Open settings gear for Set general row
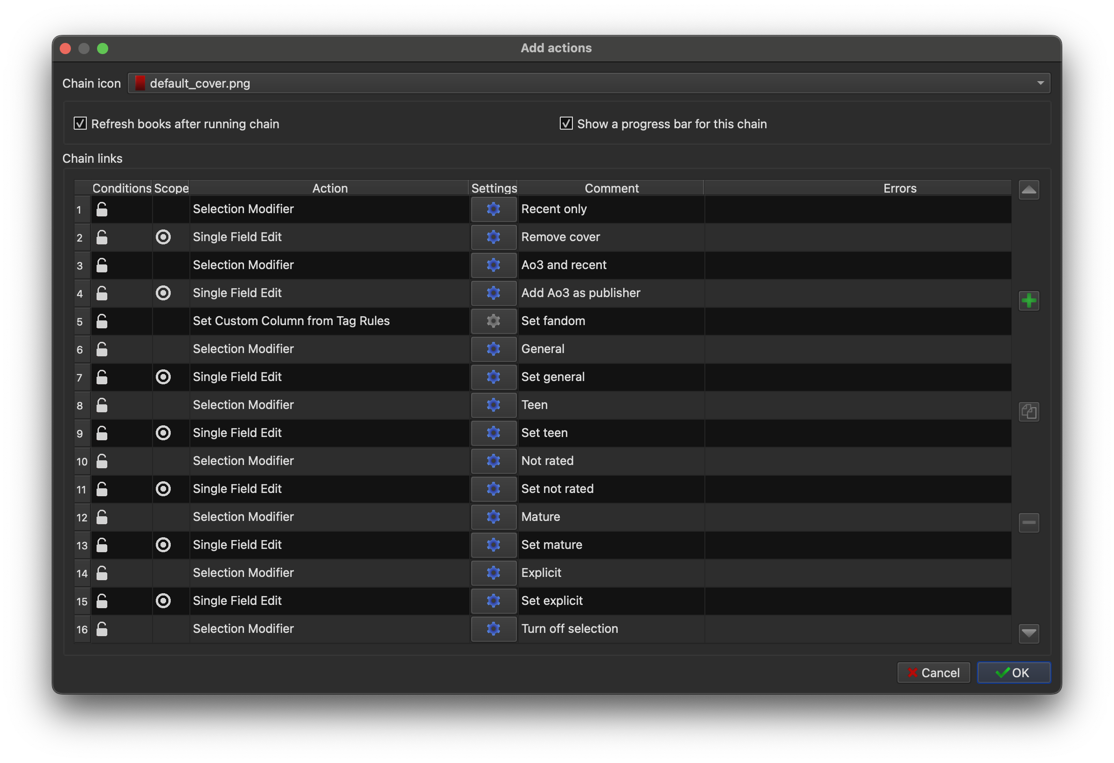 [493, 377]
